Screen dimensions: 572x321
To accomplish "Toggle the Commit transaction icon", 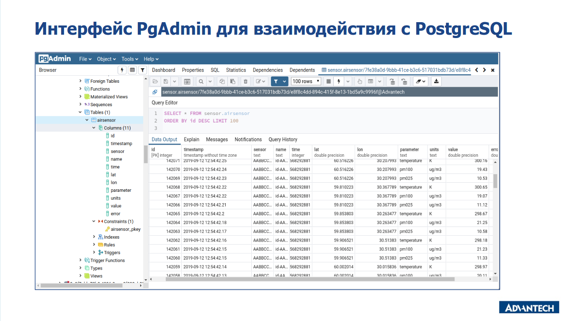I will click(x=393, y=81).
